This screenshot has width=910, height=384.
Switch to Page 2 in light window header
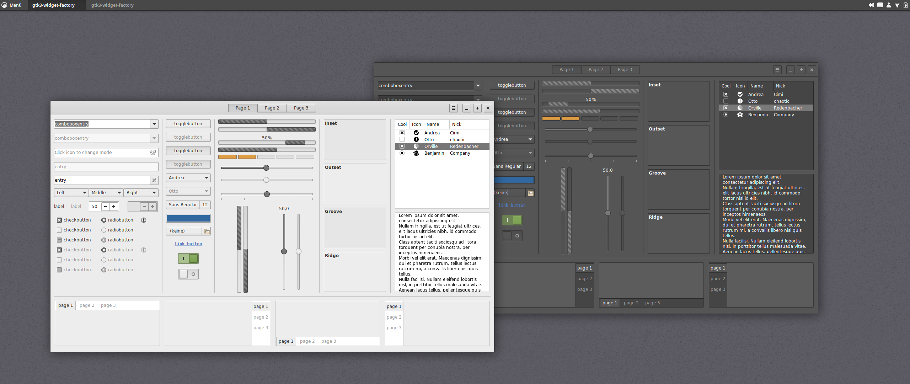point(272,108)
